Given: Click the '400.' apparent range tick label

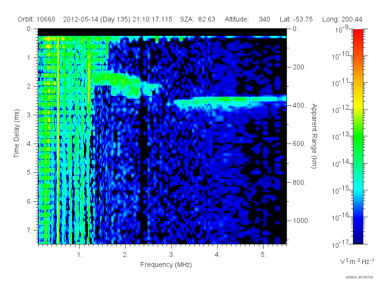Looking at the screenshot, I should [x=299, y=105].
